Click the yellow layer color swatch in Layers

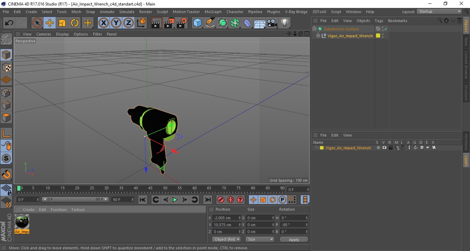pos(322,148)
